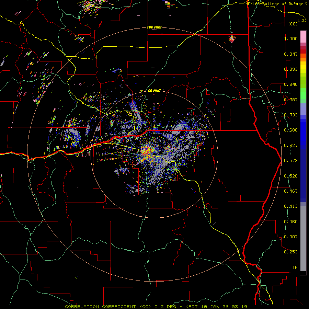Select the 0.733 scale value
This screenshot has height=309, width=309.
[x=291, y=115]
